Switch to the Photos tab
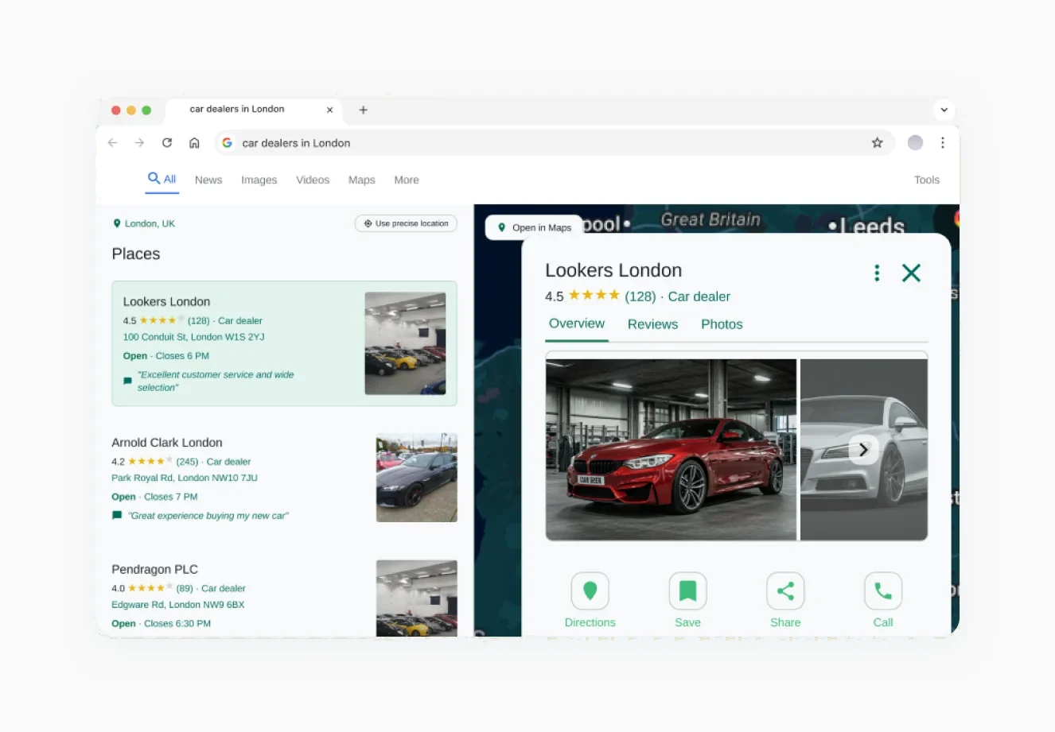The image size is (1055, 732). pyautogui.click(x=722, y=324)
